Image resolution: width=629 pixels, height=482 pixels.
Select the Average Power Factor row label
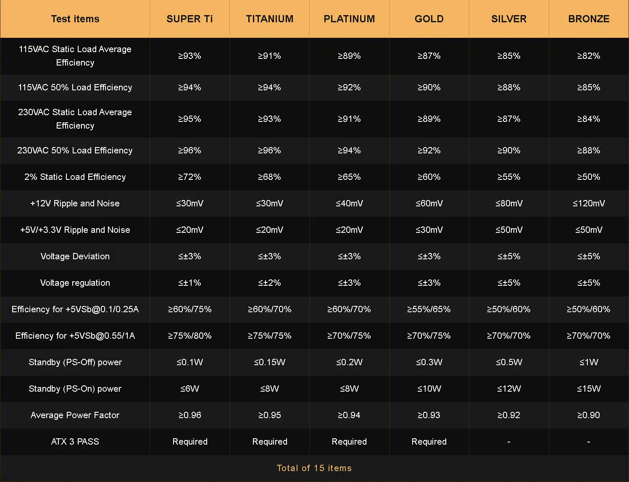(75, 415)
